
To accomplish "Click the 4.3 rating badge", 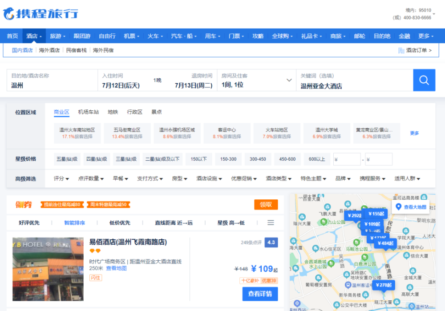I will [271, 242].
